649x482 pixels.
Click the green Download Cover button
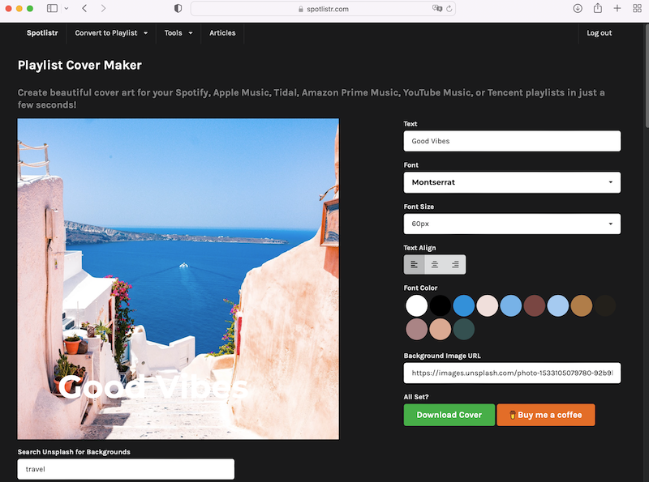[x=449, y=415]
